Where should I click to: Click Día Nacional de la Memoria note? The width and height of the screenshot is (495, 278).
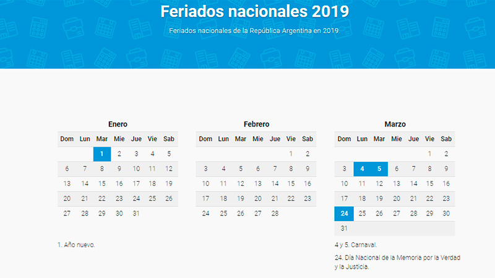pyautogui.click(x=397, y=262)
